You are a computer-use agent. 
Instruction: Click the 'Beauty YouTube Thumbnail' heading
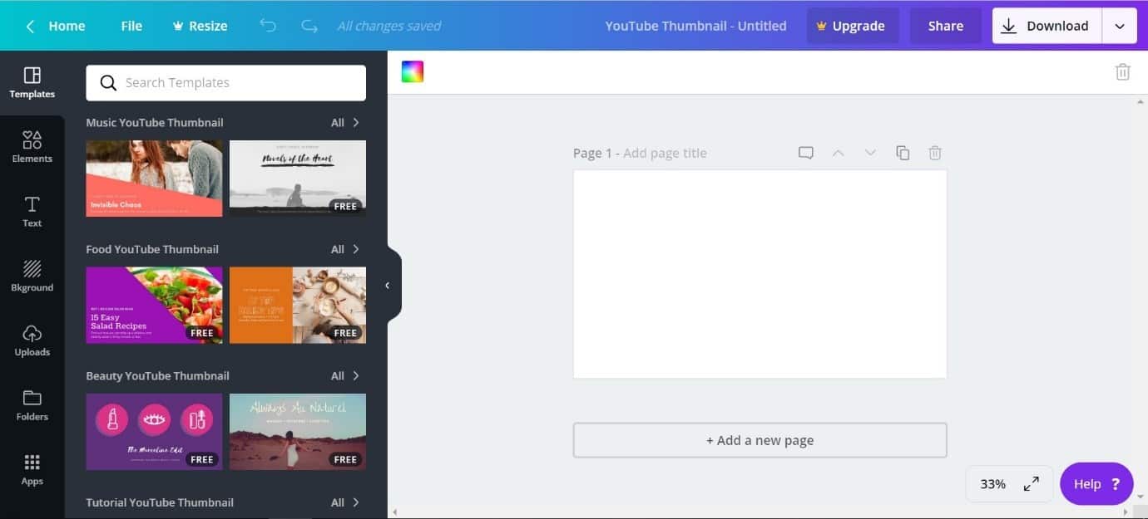(157, 375)
